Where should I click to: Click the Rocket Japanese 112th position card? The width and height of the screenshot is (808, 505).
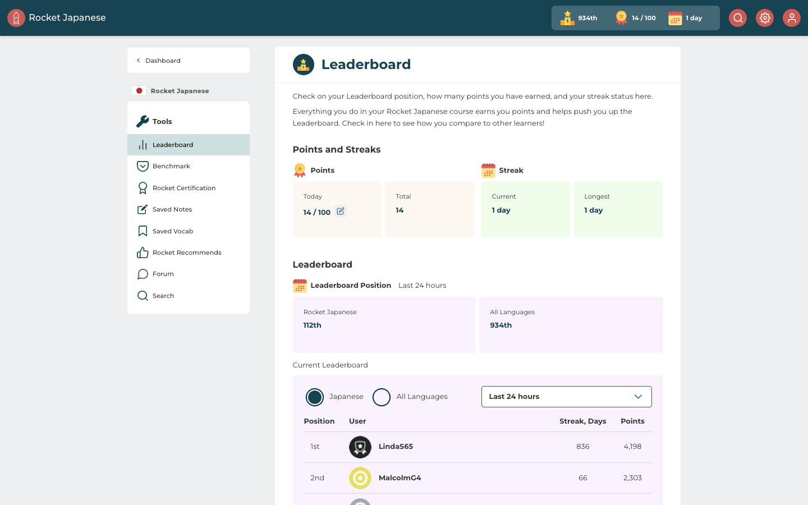[384, 325]
